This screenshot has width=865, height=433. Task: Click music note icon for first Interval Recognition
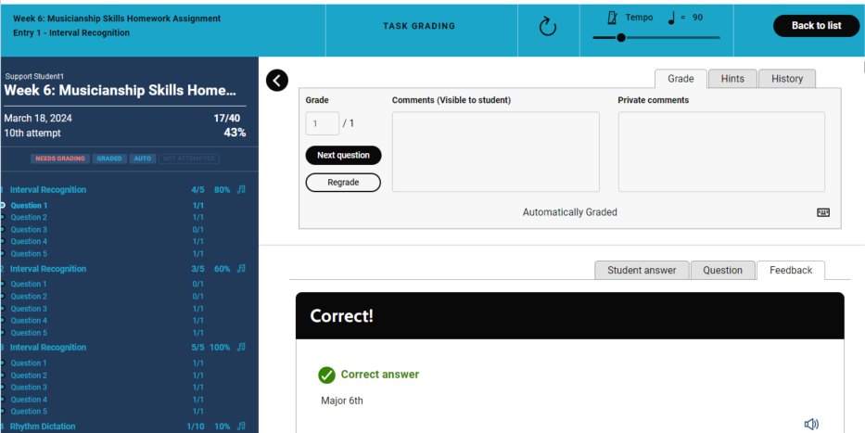(x=241, y=190)
